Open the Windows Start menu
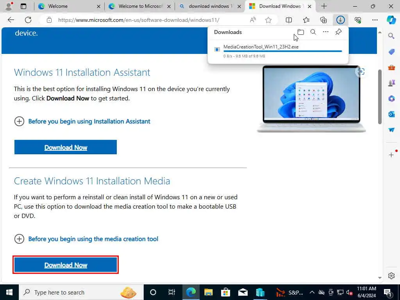 pyautogui.click(x=9, y=292)
